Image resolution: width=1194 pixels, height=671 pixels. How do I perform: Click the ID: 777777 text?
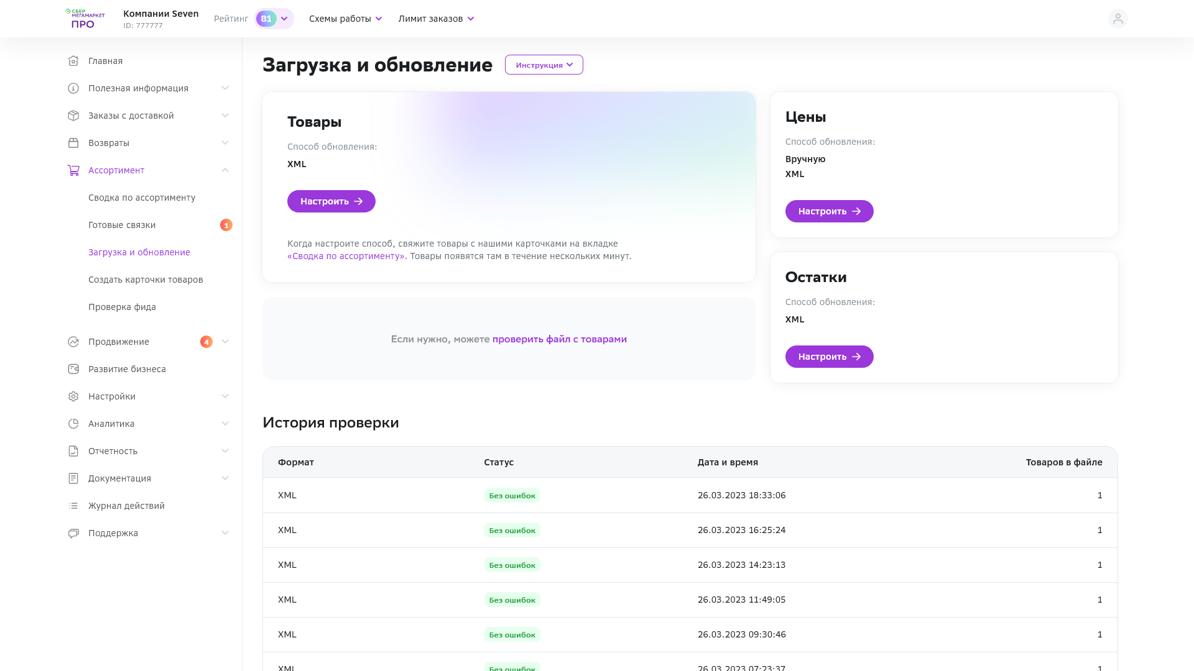tap(143, 25)
